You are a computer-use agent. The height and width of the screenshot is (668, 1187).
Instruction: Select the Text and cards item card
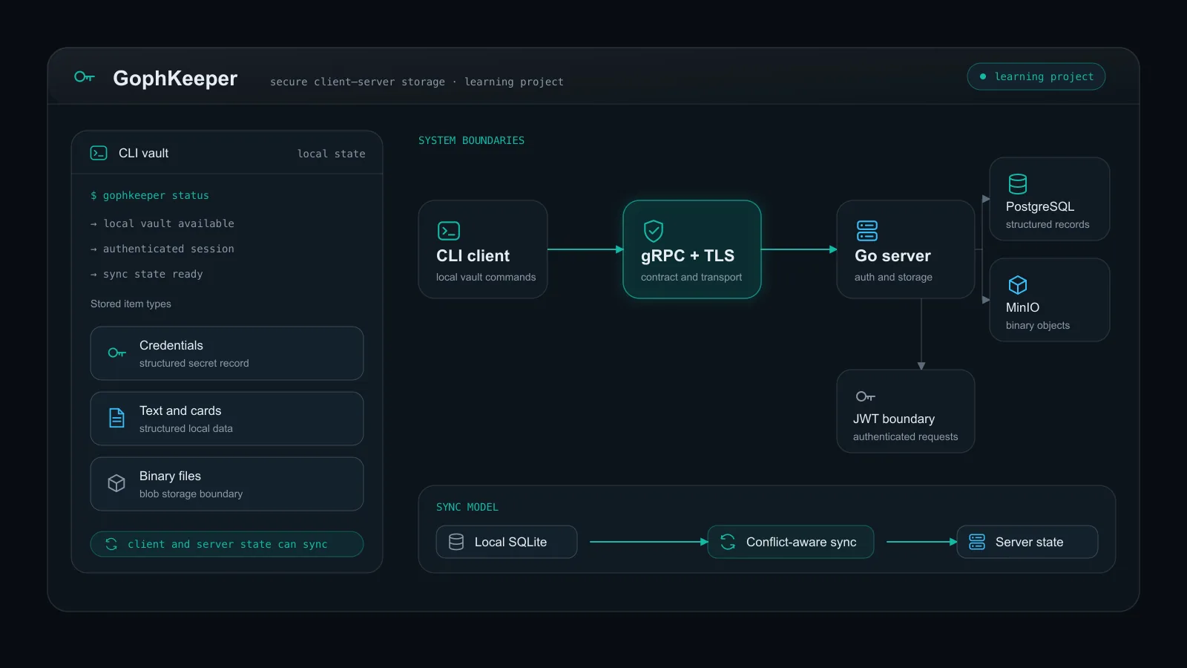click(227, 419)
